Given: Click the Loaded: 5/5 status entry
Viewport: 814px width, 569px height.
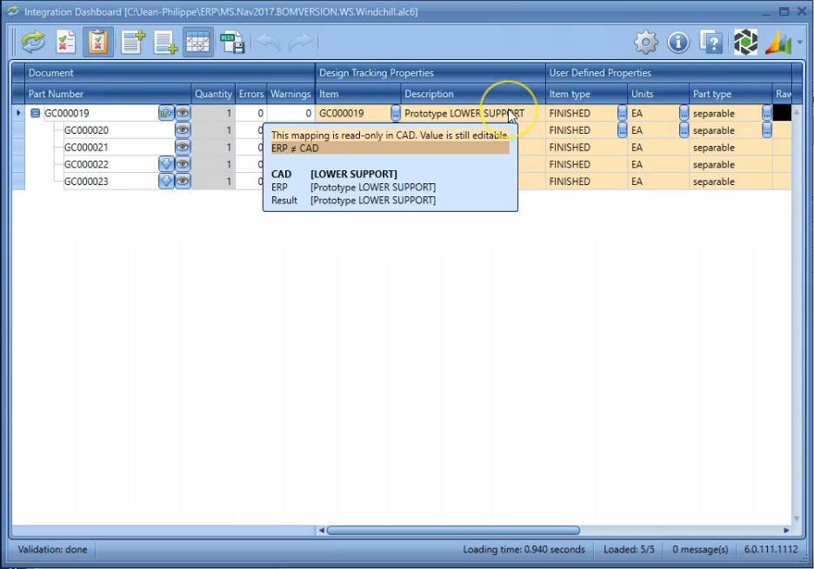Looking at the screenshot, I should (629, 549).
